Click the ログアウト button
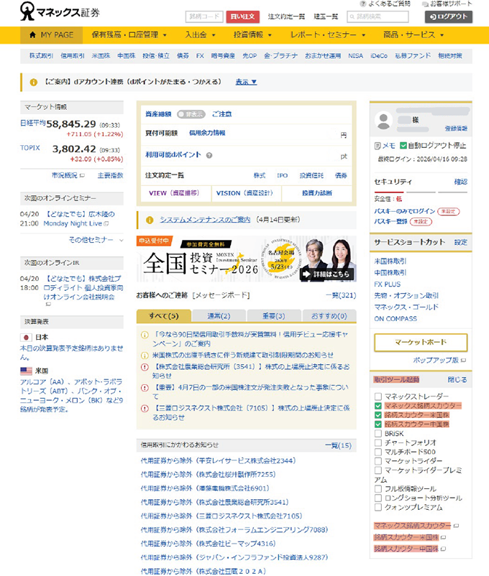The image size is (489, 576). coord(449,17)
